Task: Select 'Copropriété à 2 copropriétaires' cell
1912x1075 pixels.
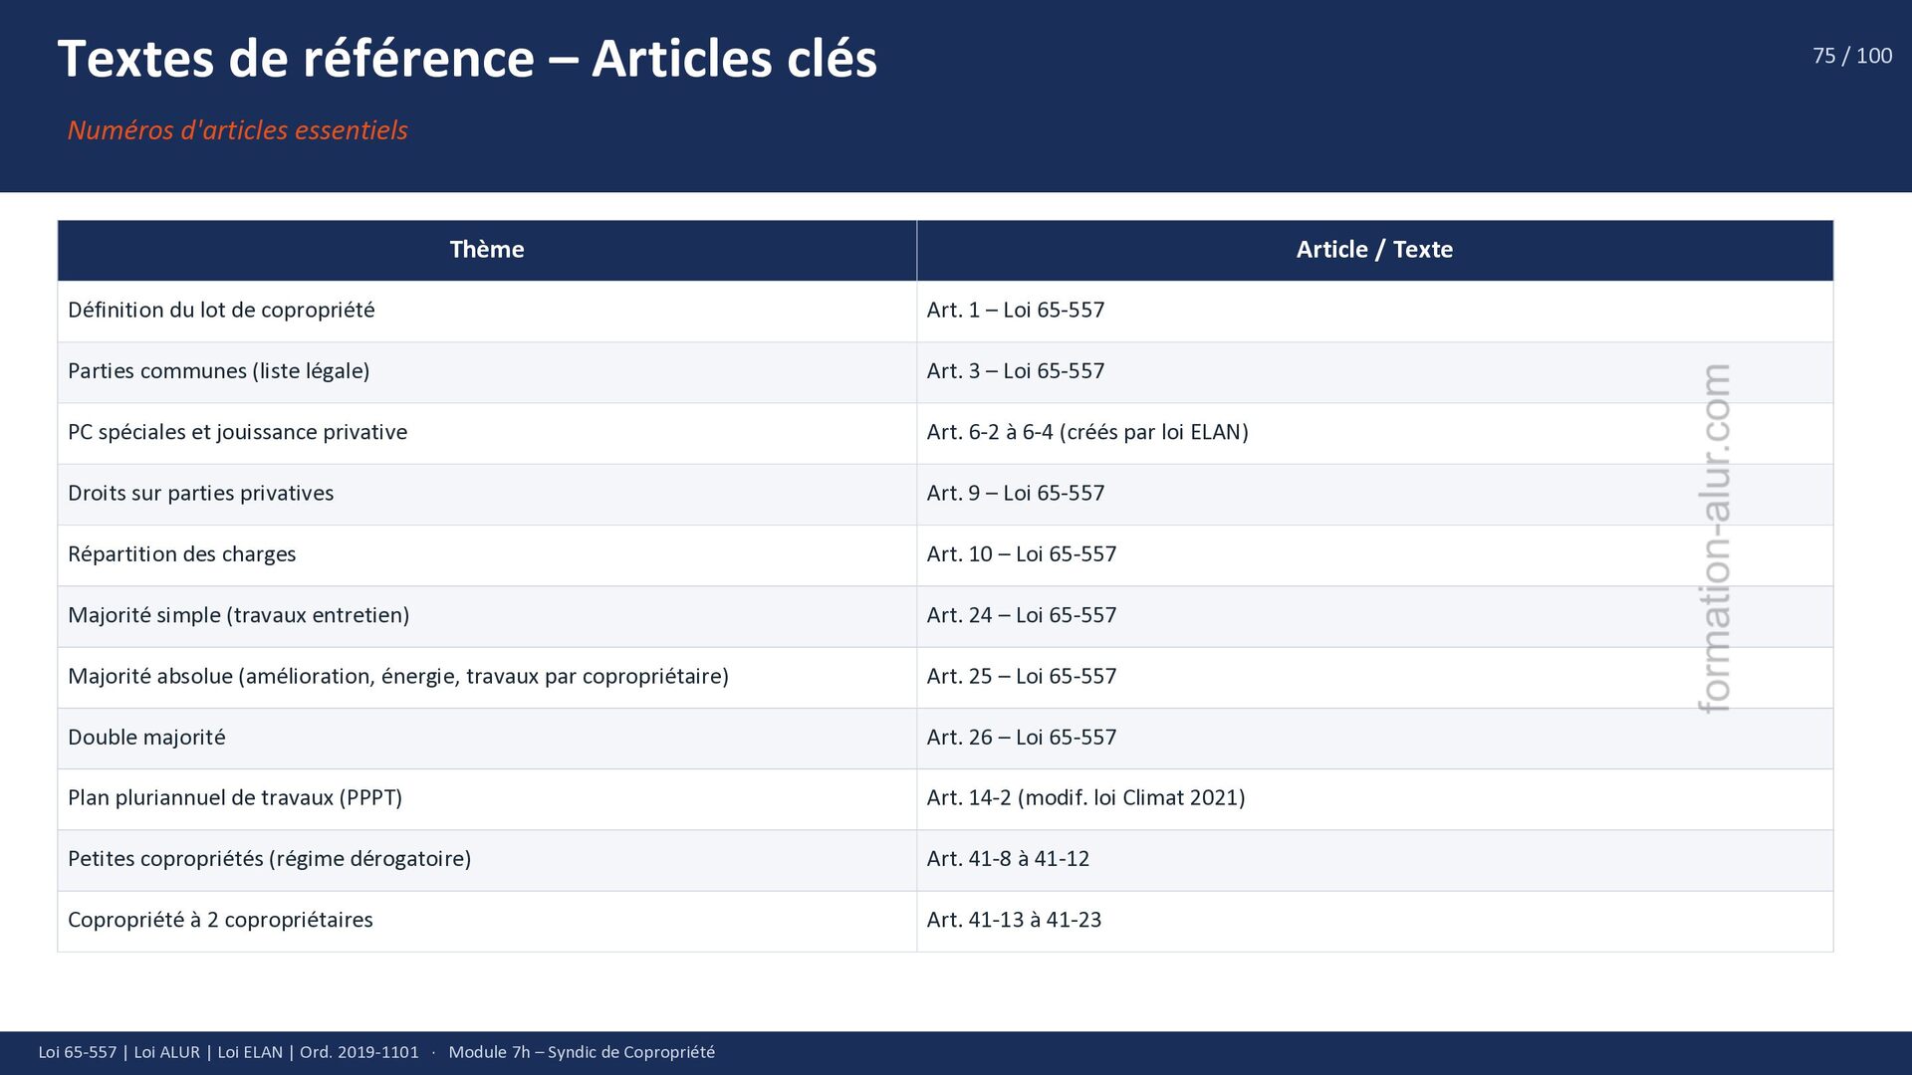Action: pos(220,920)
